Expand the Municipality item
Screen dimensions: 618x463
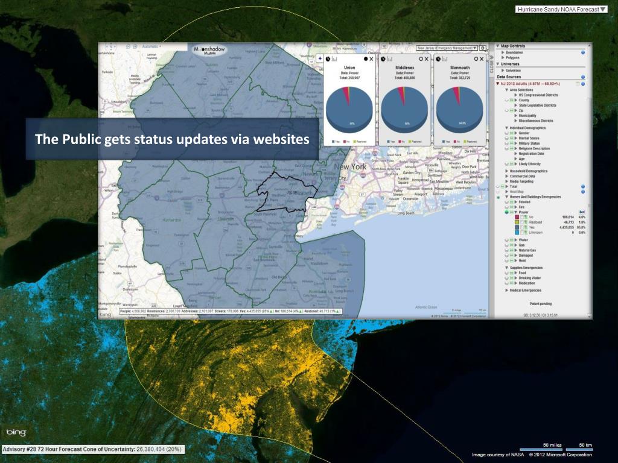tap(516, 116)
